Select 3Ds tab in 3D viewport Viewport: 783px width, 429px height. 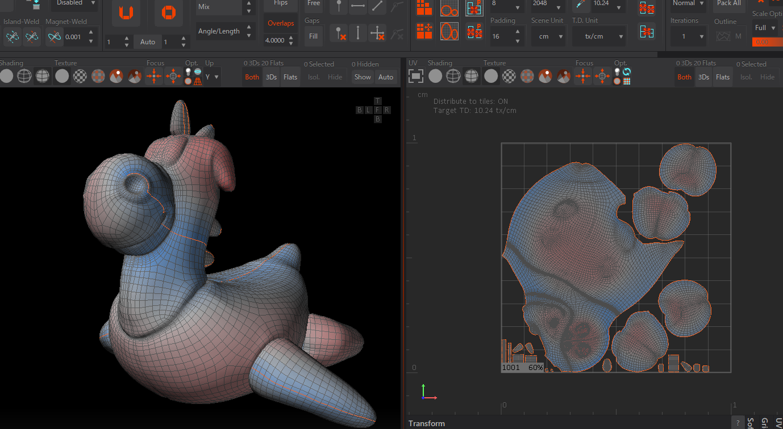click(x=272, y=77)
